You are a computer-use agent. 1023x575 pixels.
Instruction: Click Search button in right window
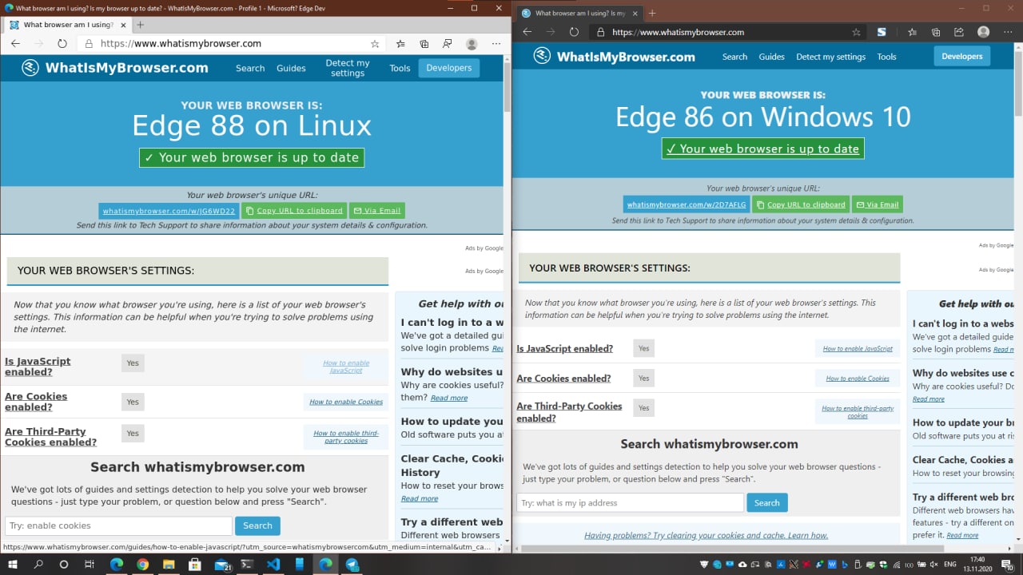tap(766, 502)
